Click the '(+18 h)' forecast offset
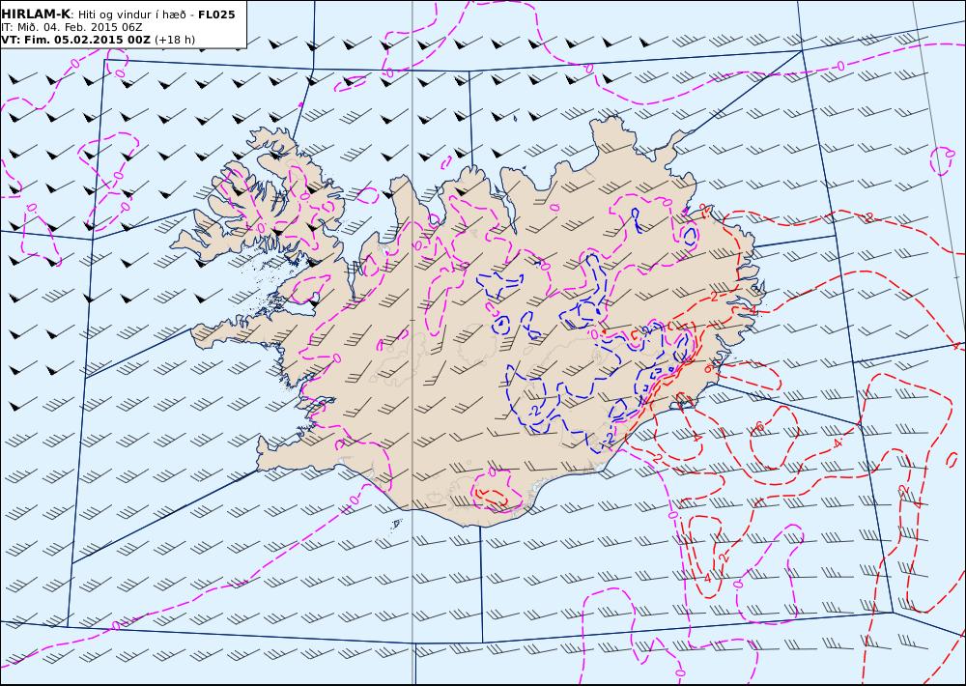 pos(174,40)
